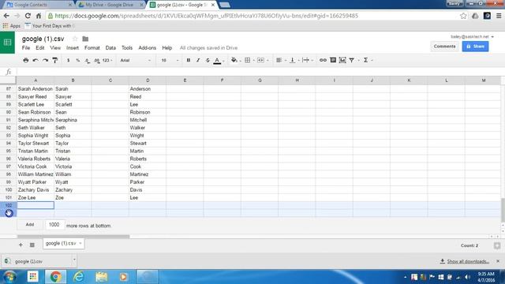The height and width of the screenshot is (284, 505).
Task: Toggle bold formatting
Action: (189, 60)
